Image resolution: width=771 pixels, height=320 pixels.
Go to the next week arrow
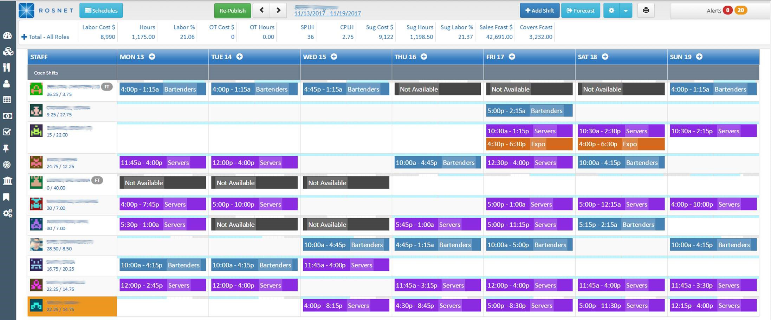click(278, 11)
